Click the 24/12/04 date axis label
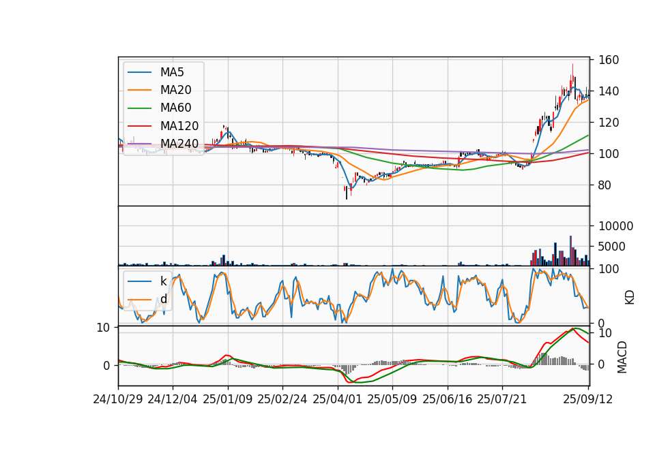This screenshot has height=470, width=655. [x=173, y=399]
